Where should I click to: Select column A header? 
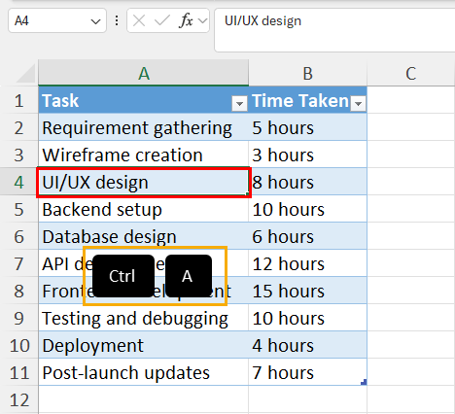pyautogui.click(x=144, y=73)
